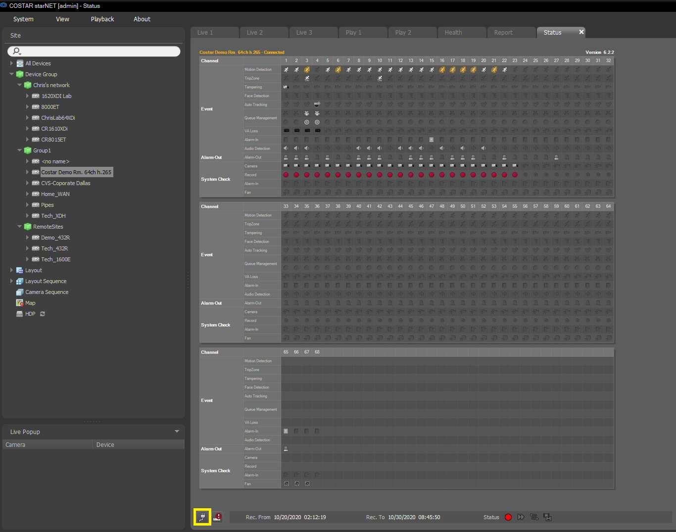The width and height of the screenshot is (676, 532).
Task: Click the refresh icon next to HDP
Action: tap(43, 314)
